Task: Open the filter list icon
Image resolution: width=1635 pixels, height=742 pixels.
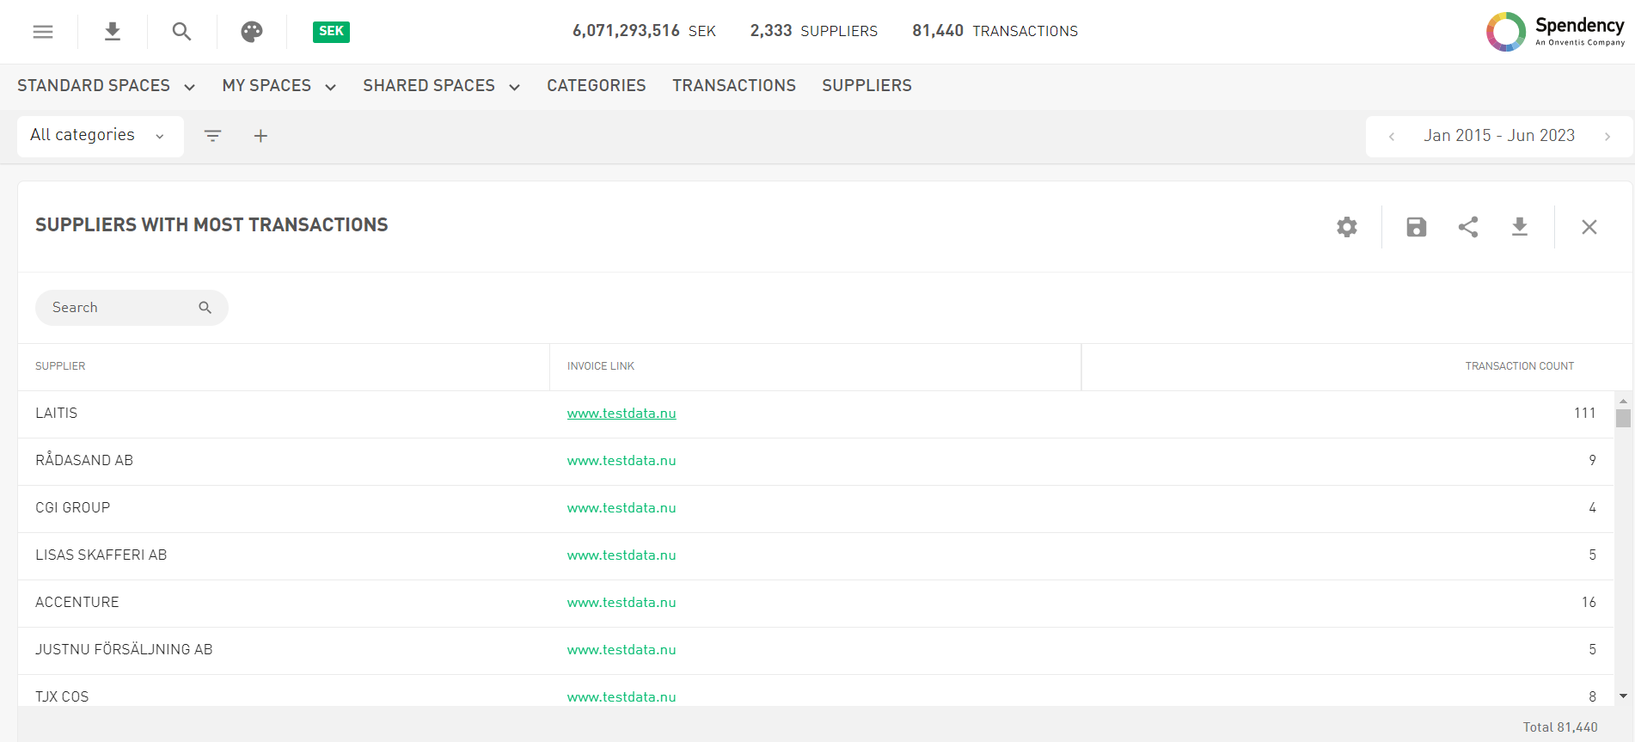Action: [x=212, y=136]
